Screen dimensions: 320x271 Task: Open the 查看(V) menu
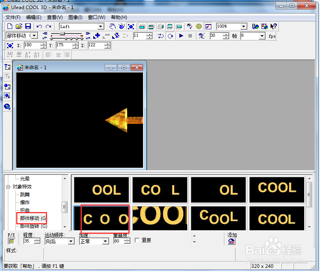pos(55,17)
